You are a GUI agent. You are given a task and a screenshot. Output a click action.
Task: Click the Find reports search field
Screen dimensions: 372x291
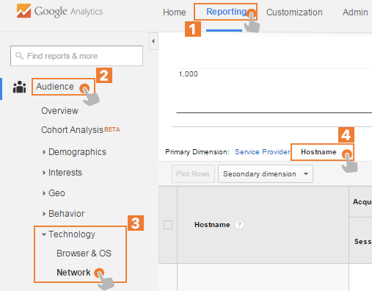(x=76, y=56)
